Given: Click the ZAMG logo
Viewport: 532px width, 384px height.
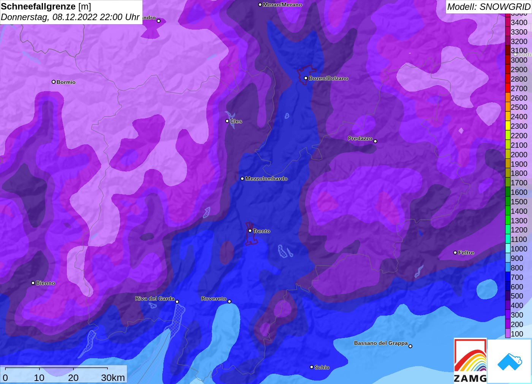Looking at the screenshot, I should [470, 360].
